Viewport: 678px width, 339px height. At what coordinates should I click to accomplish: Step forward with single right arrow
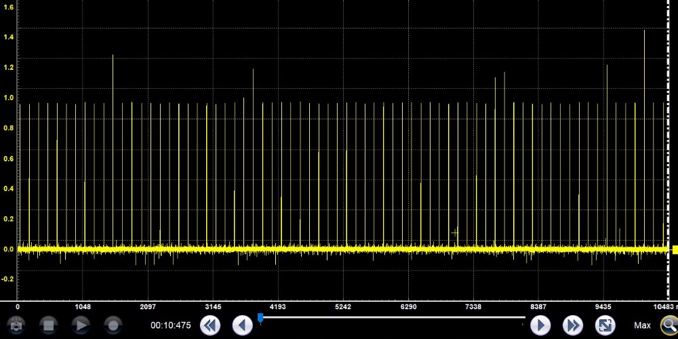[540, 325]
